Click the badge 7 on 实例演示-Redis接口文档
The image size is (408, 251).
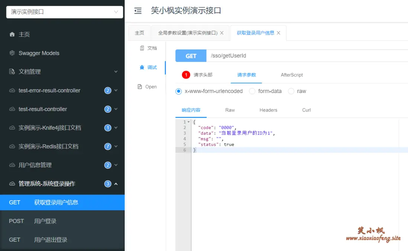(x=108, y=146)
